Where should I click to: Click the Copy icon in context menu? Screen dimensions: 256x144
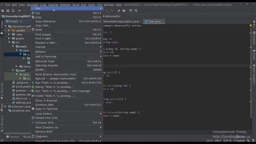[33, 17]
